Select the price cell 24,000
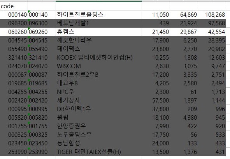Image resolution: width=230 pixels, height=159 pixels. (156, 143)
